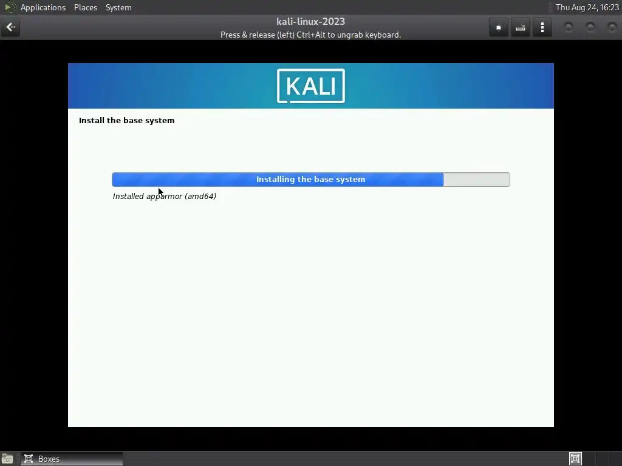This screenshot has height=466, width=622.
Task: Click the show desktop icon in bottom panel
Action: pos(7,459)
